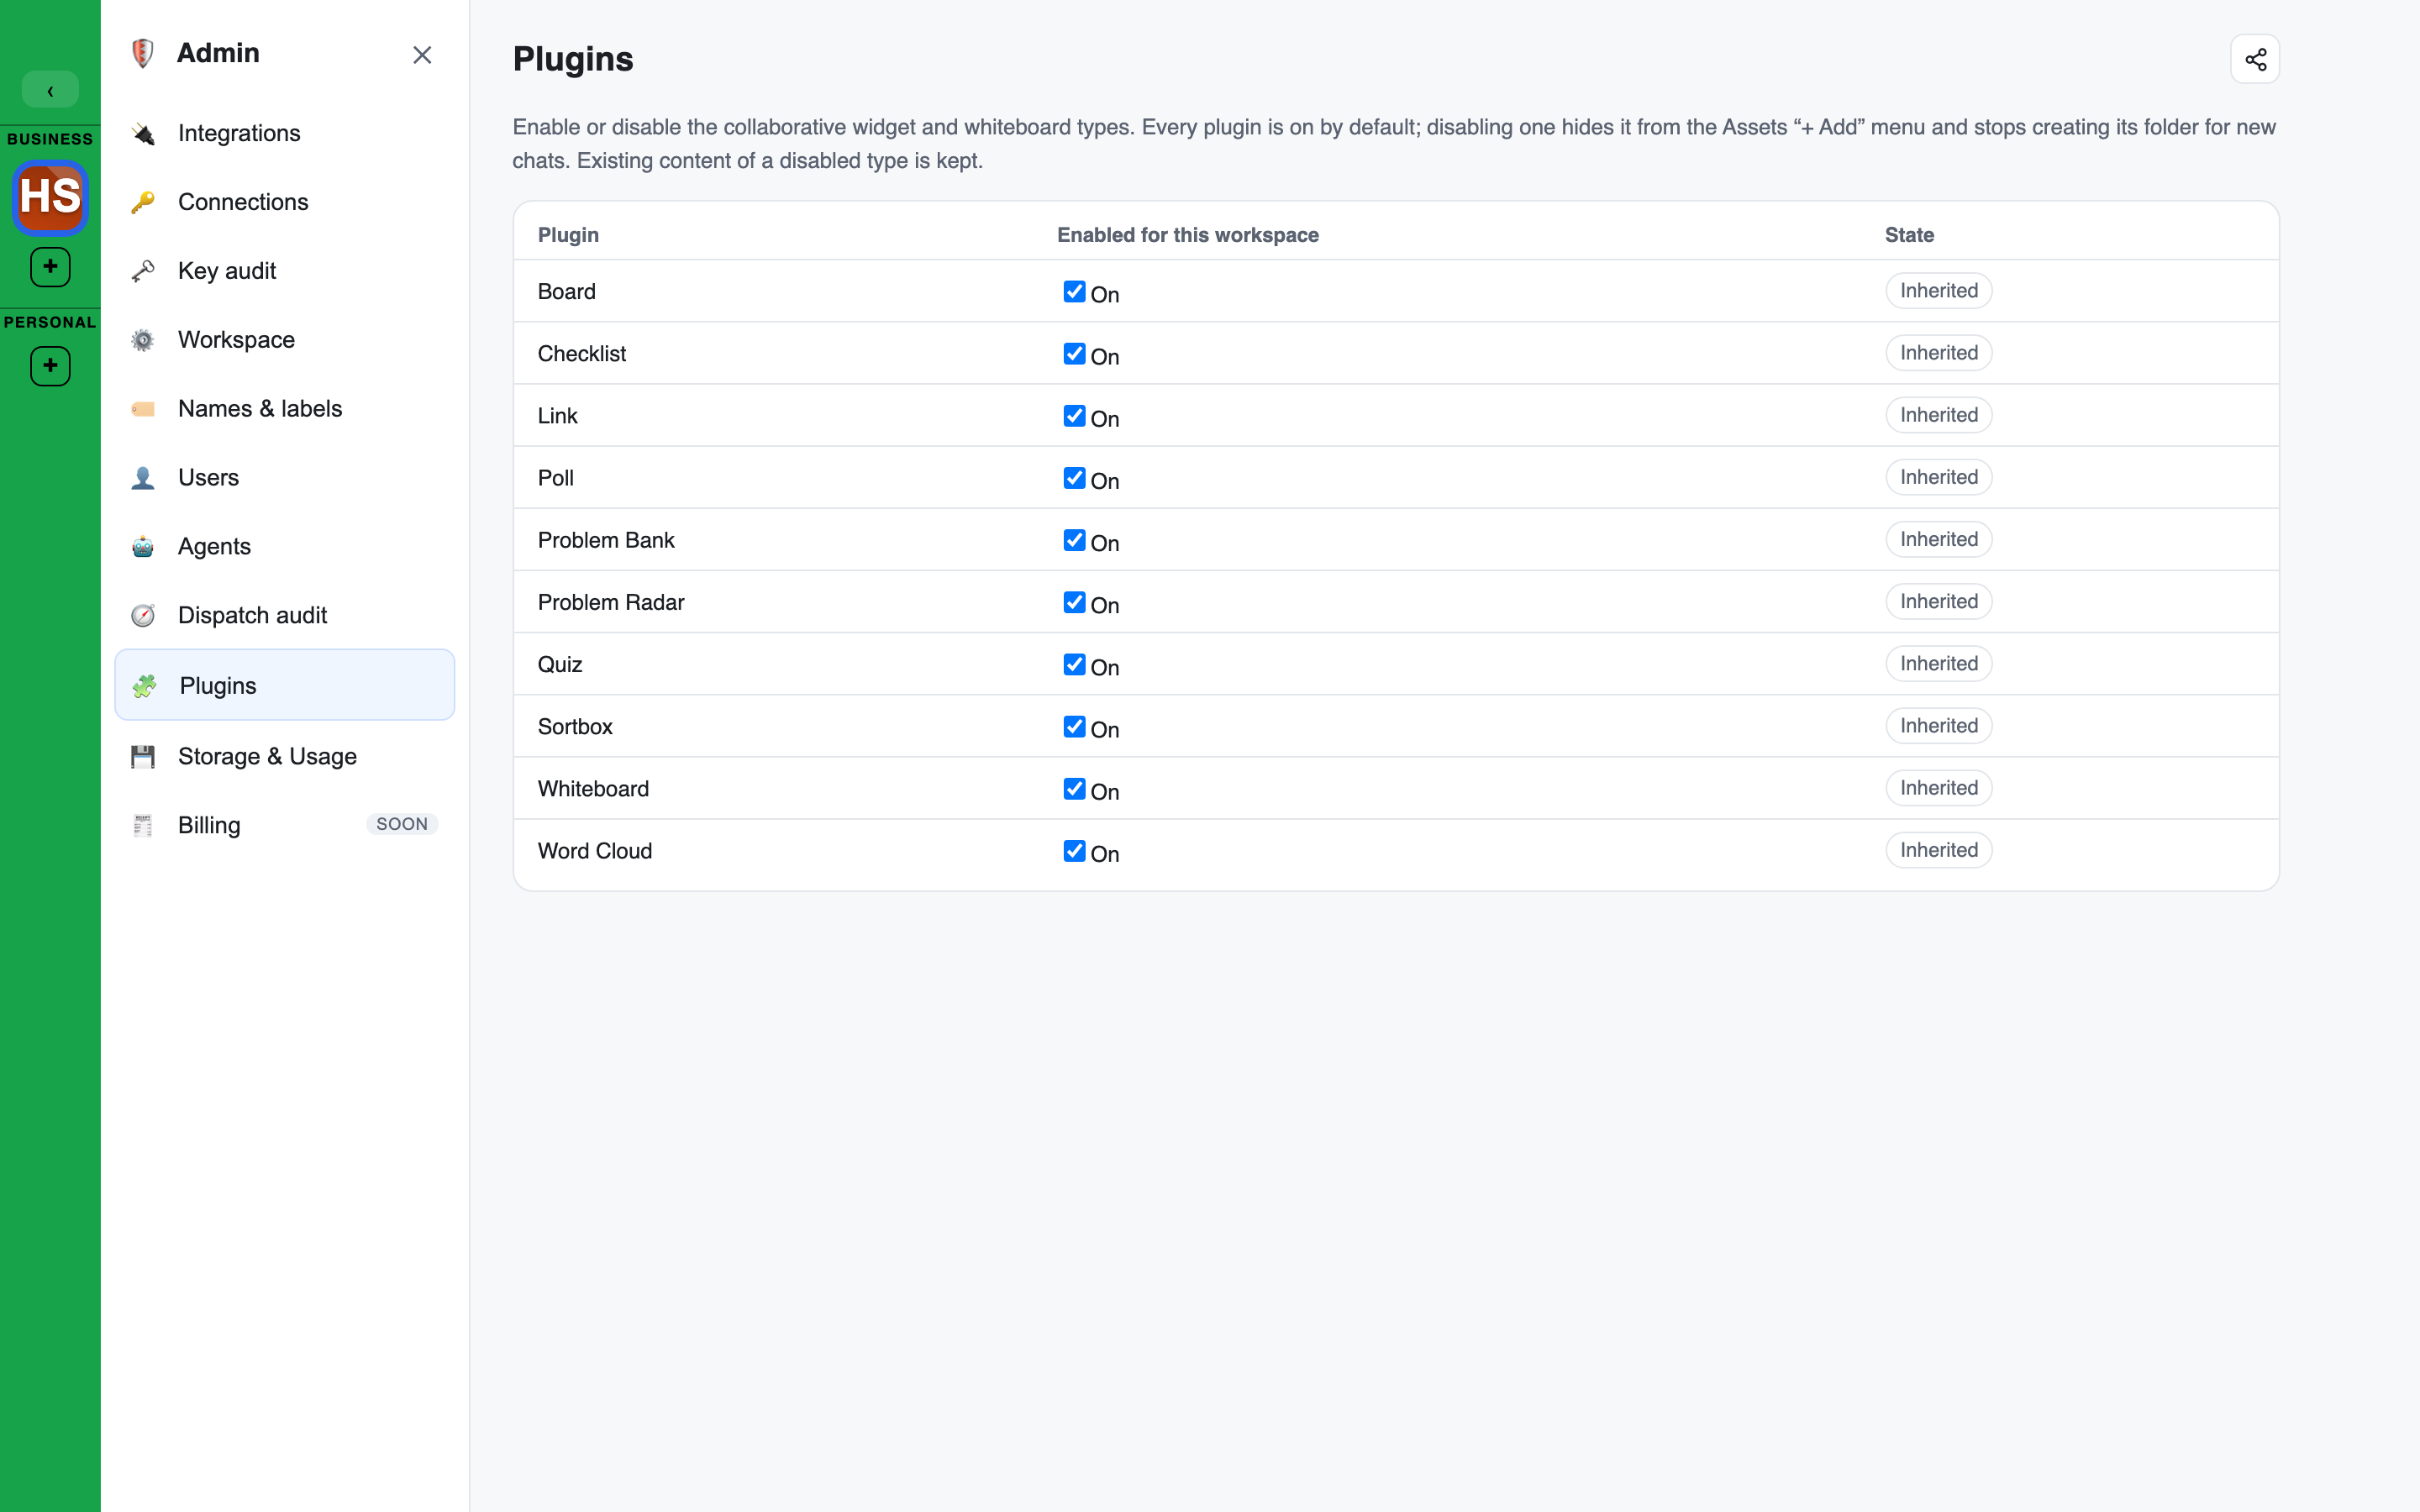The width and height of the screenshot is (2420, 1512).
Task: Click the SOON badge beside Billing
Action: (x=402, y=824)
